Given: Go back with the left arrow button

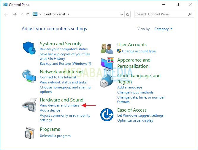Looking at the screenshot, I should coord(6,14).
